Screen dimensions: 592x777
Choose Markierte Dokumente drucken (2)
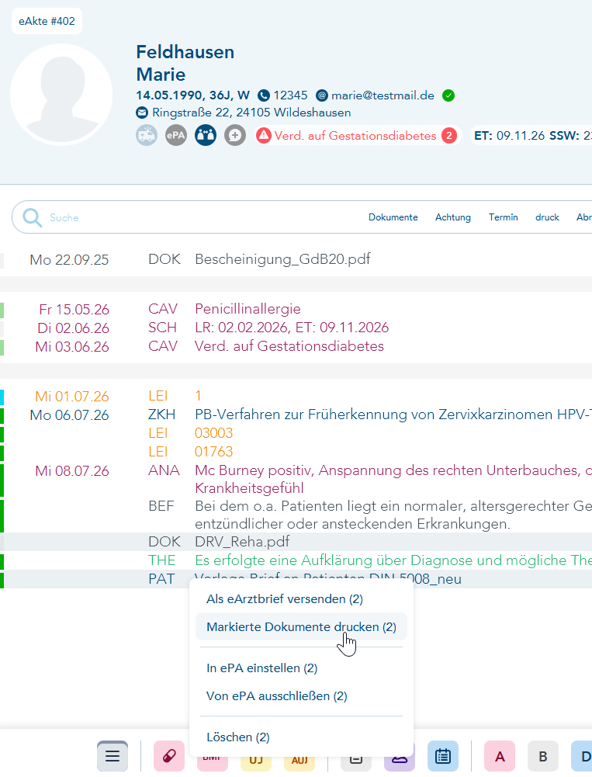coord(301,627)
